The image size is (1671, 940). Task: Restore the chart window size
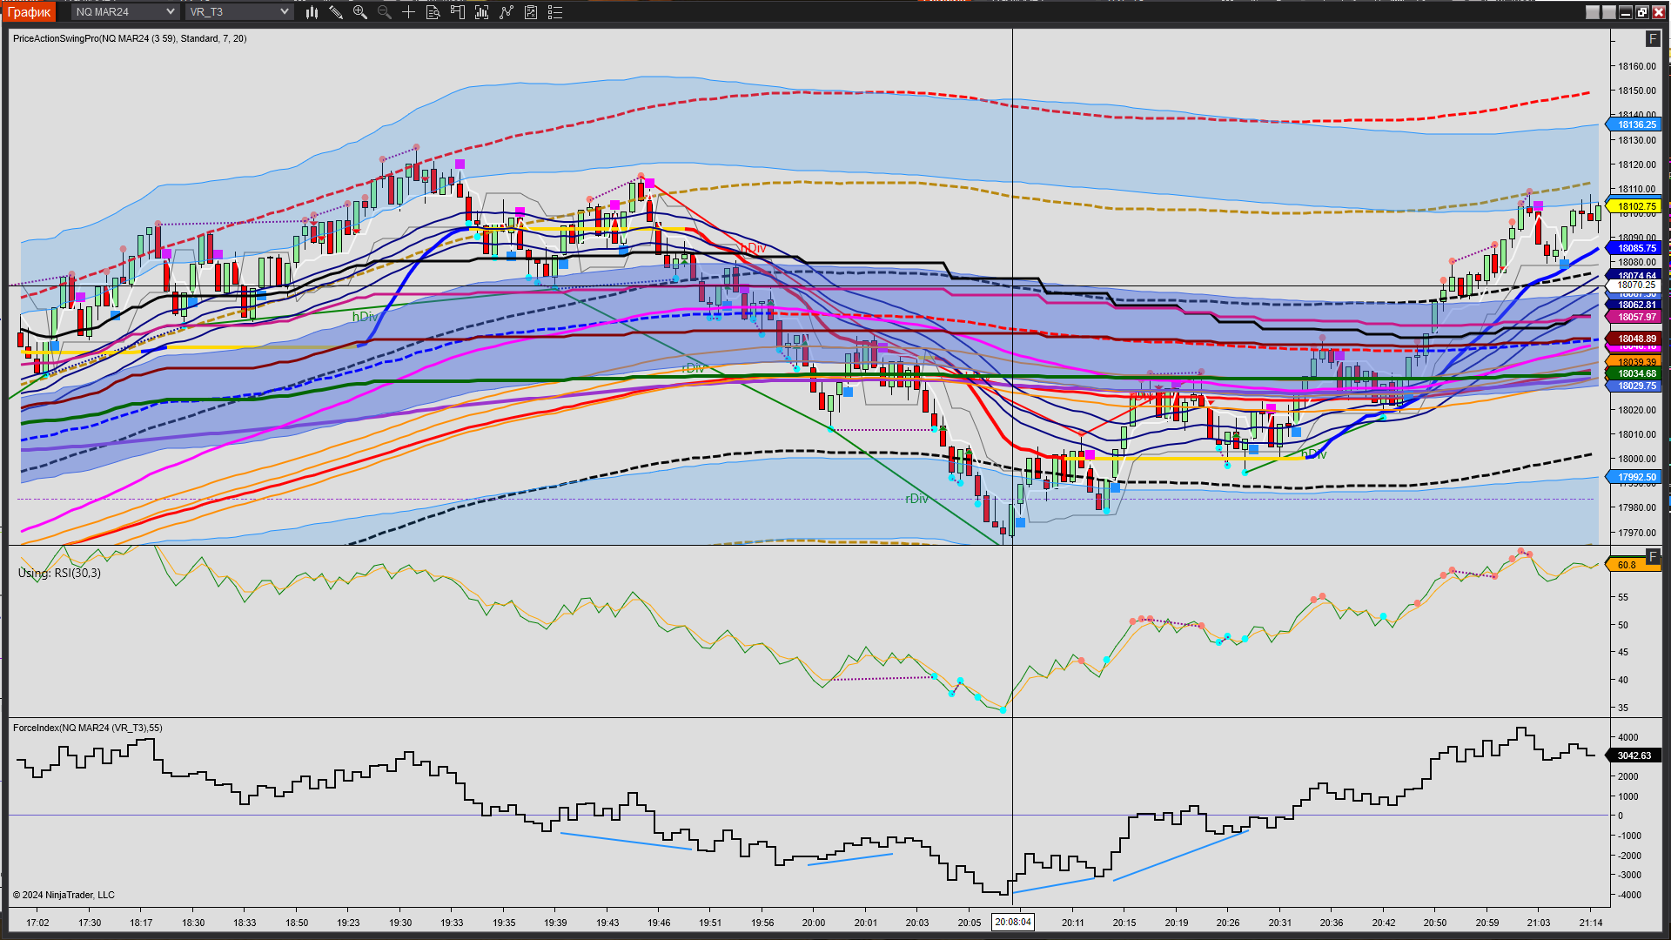coord(1642,12)
